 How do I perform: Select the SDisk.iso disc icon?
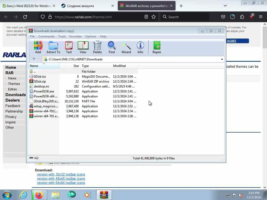coord(31,77)
